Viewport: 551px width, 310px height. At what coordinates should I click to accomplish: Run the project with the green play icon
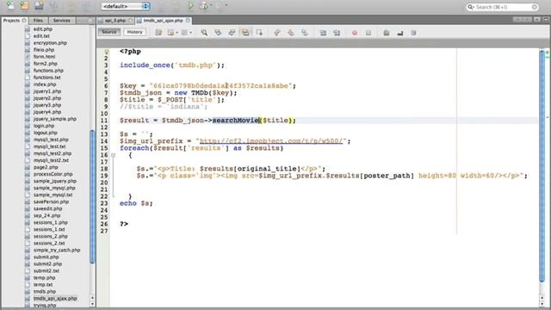click(190, 6)
